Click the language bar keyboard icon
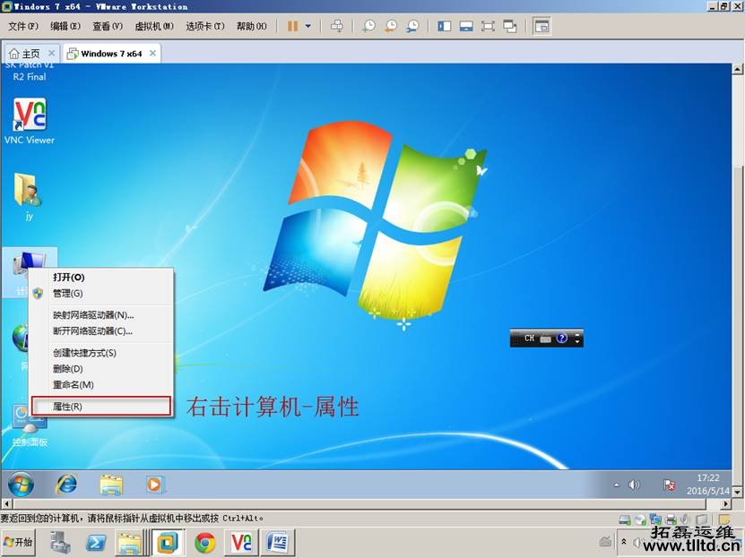Image resolution: width=745 pixels, height=558 pixels. 546,339
